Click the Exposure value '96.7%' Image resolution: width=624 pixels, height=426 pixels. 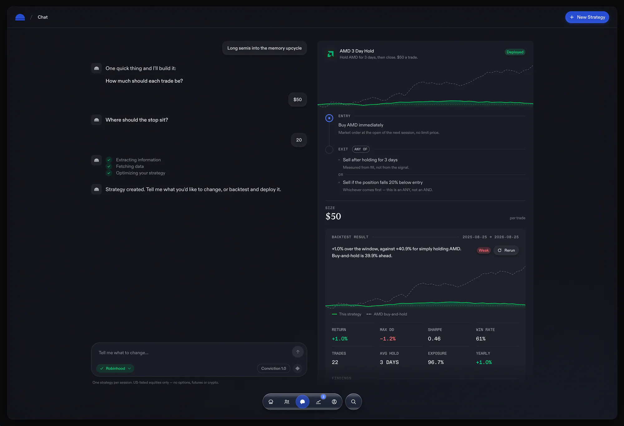tap(436, 362)
